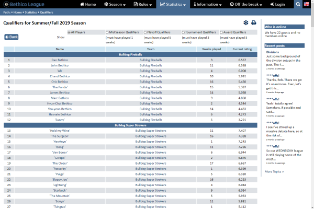This screenshot has width=314, height=209.
Task: Click the US flag language icon
Action: click(307, 4)
